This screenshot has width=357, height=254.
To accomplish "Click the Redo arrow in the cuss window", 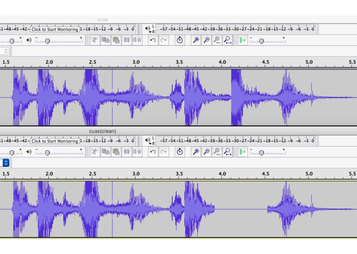I will 163,40.
